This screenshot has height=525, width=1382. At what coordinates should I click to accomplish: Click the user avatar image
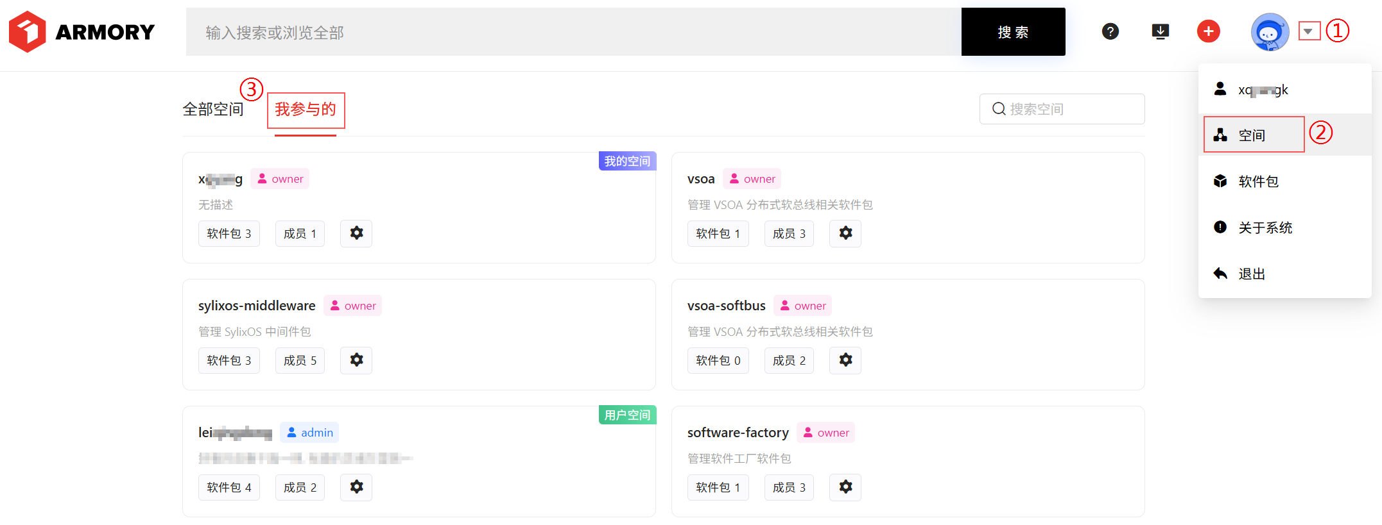[1269, 32]
